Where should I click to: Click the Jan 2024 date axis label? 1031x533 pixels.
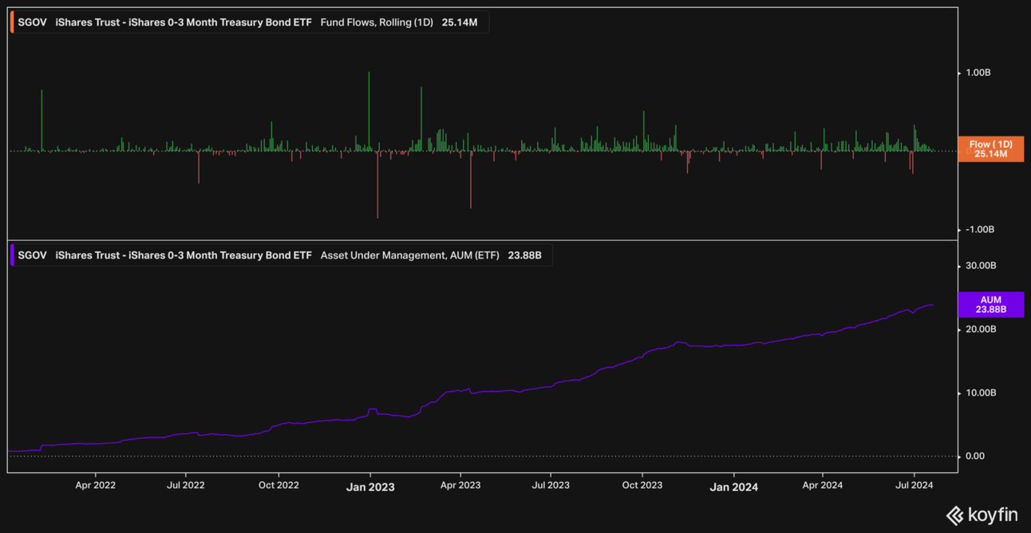pos(733,486)
